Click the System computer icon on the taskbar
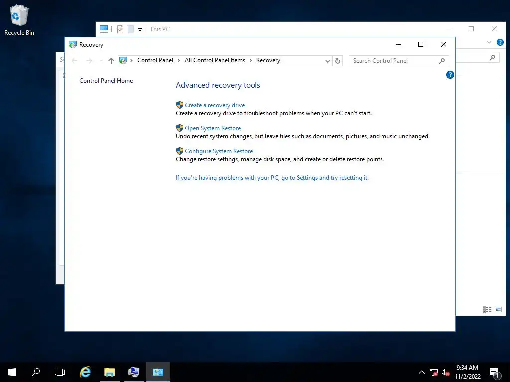 (133, 372)
